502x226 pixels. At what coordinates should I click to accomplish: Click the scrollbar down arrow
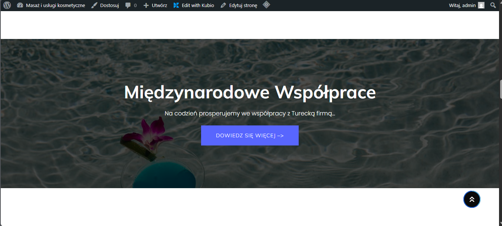pos(501,223)
